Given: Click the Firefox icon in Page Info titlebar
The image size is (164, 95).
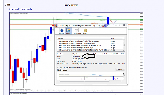Looking at the screenshot, I should (56, 26).
